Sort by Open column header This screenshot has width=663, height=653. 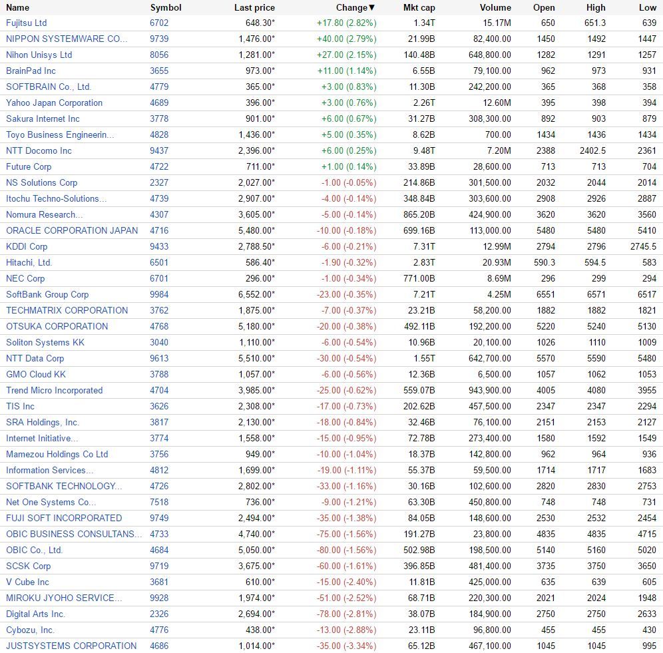[x=544, y=7]
